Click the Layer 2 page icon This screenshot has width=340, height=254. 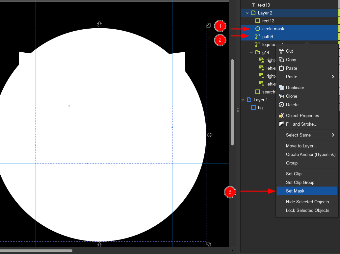pos(253,13)
